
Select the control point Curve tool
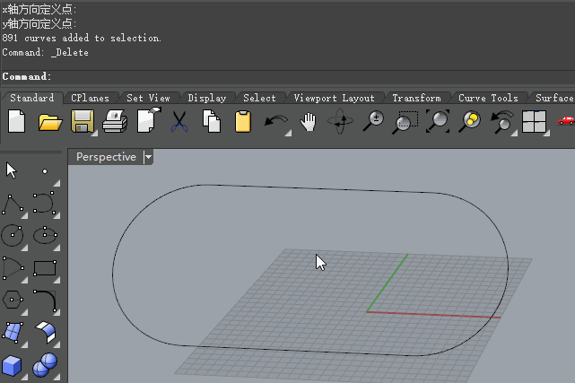point(44,203)
